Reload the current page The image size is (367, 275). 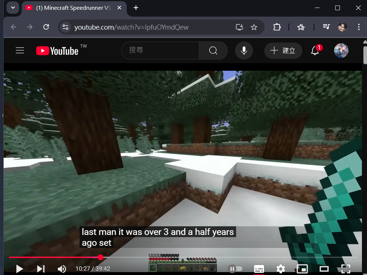coord(46,27)
